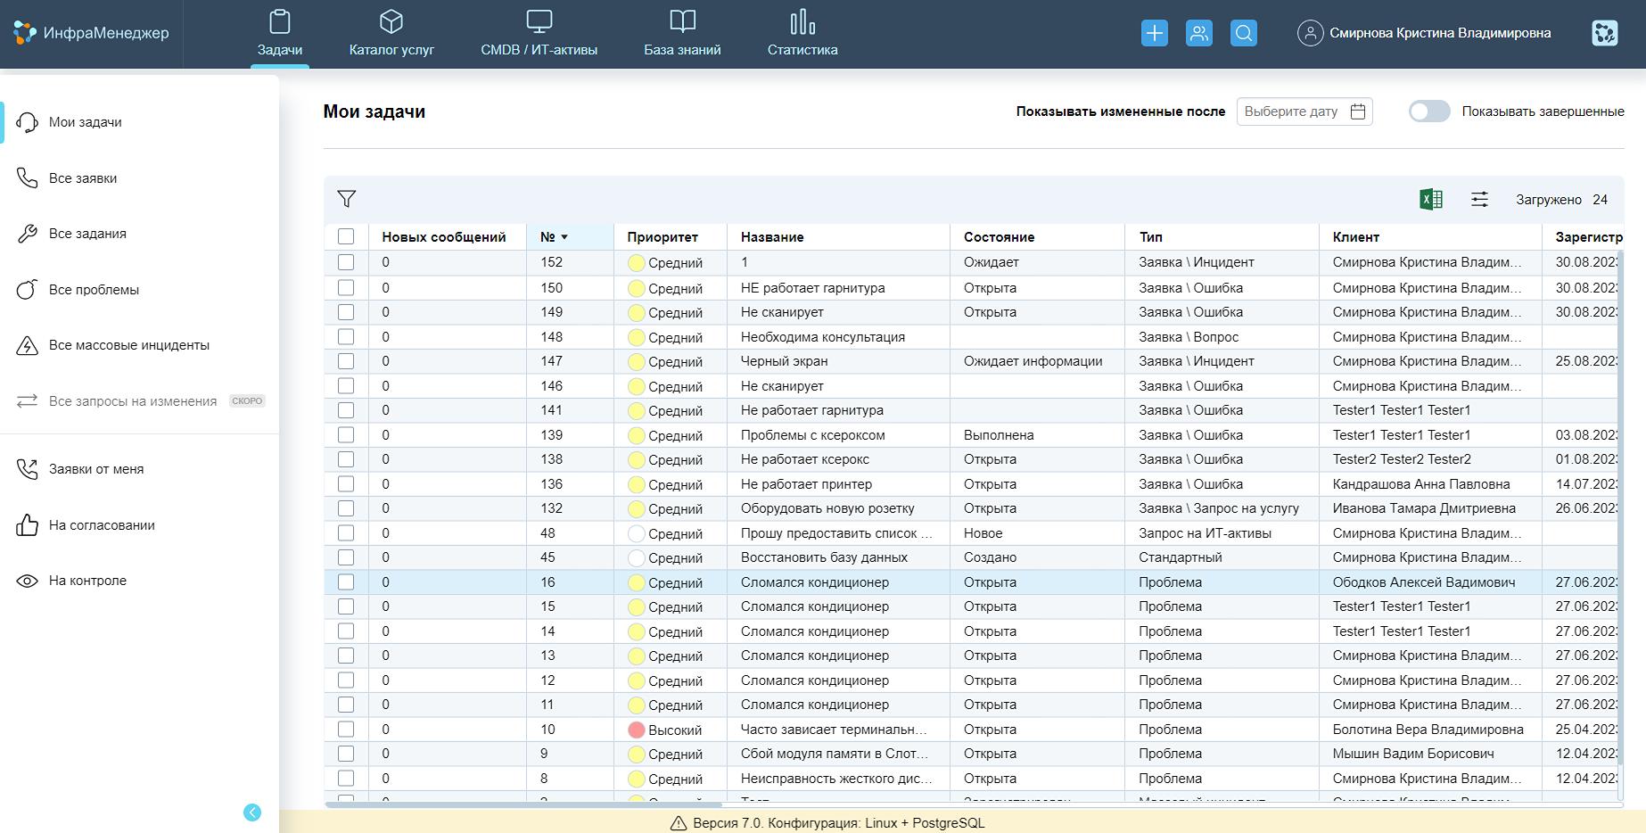Go to На согласовании in the sidebar
The width and height of the screenshot is (1646, 833).
click(x=102, y=525)
